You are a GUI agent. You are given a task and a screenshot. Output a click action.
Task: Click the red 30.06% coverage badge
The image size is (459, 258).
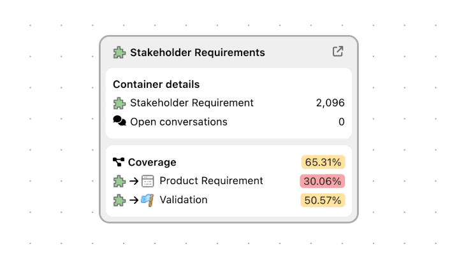(x=323, y=181)
